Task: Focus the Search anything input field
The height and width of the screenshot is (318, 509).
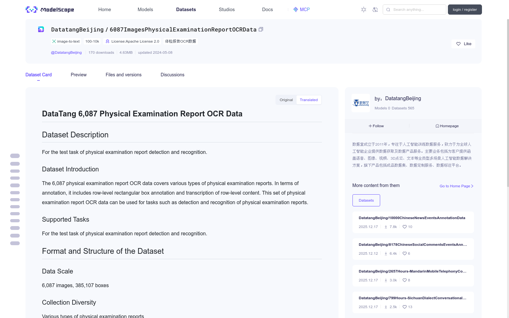Action: [415, 10]
